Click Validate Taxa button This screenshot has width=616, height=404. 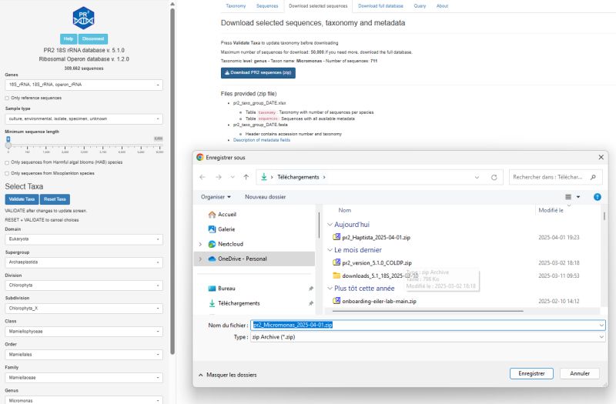click(22, 199)
